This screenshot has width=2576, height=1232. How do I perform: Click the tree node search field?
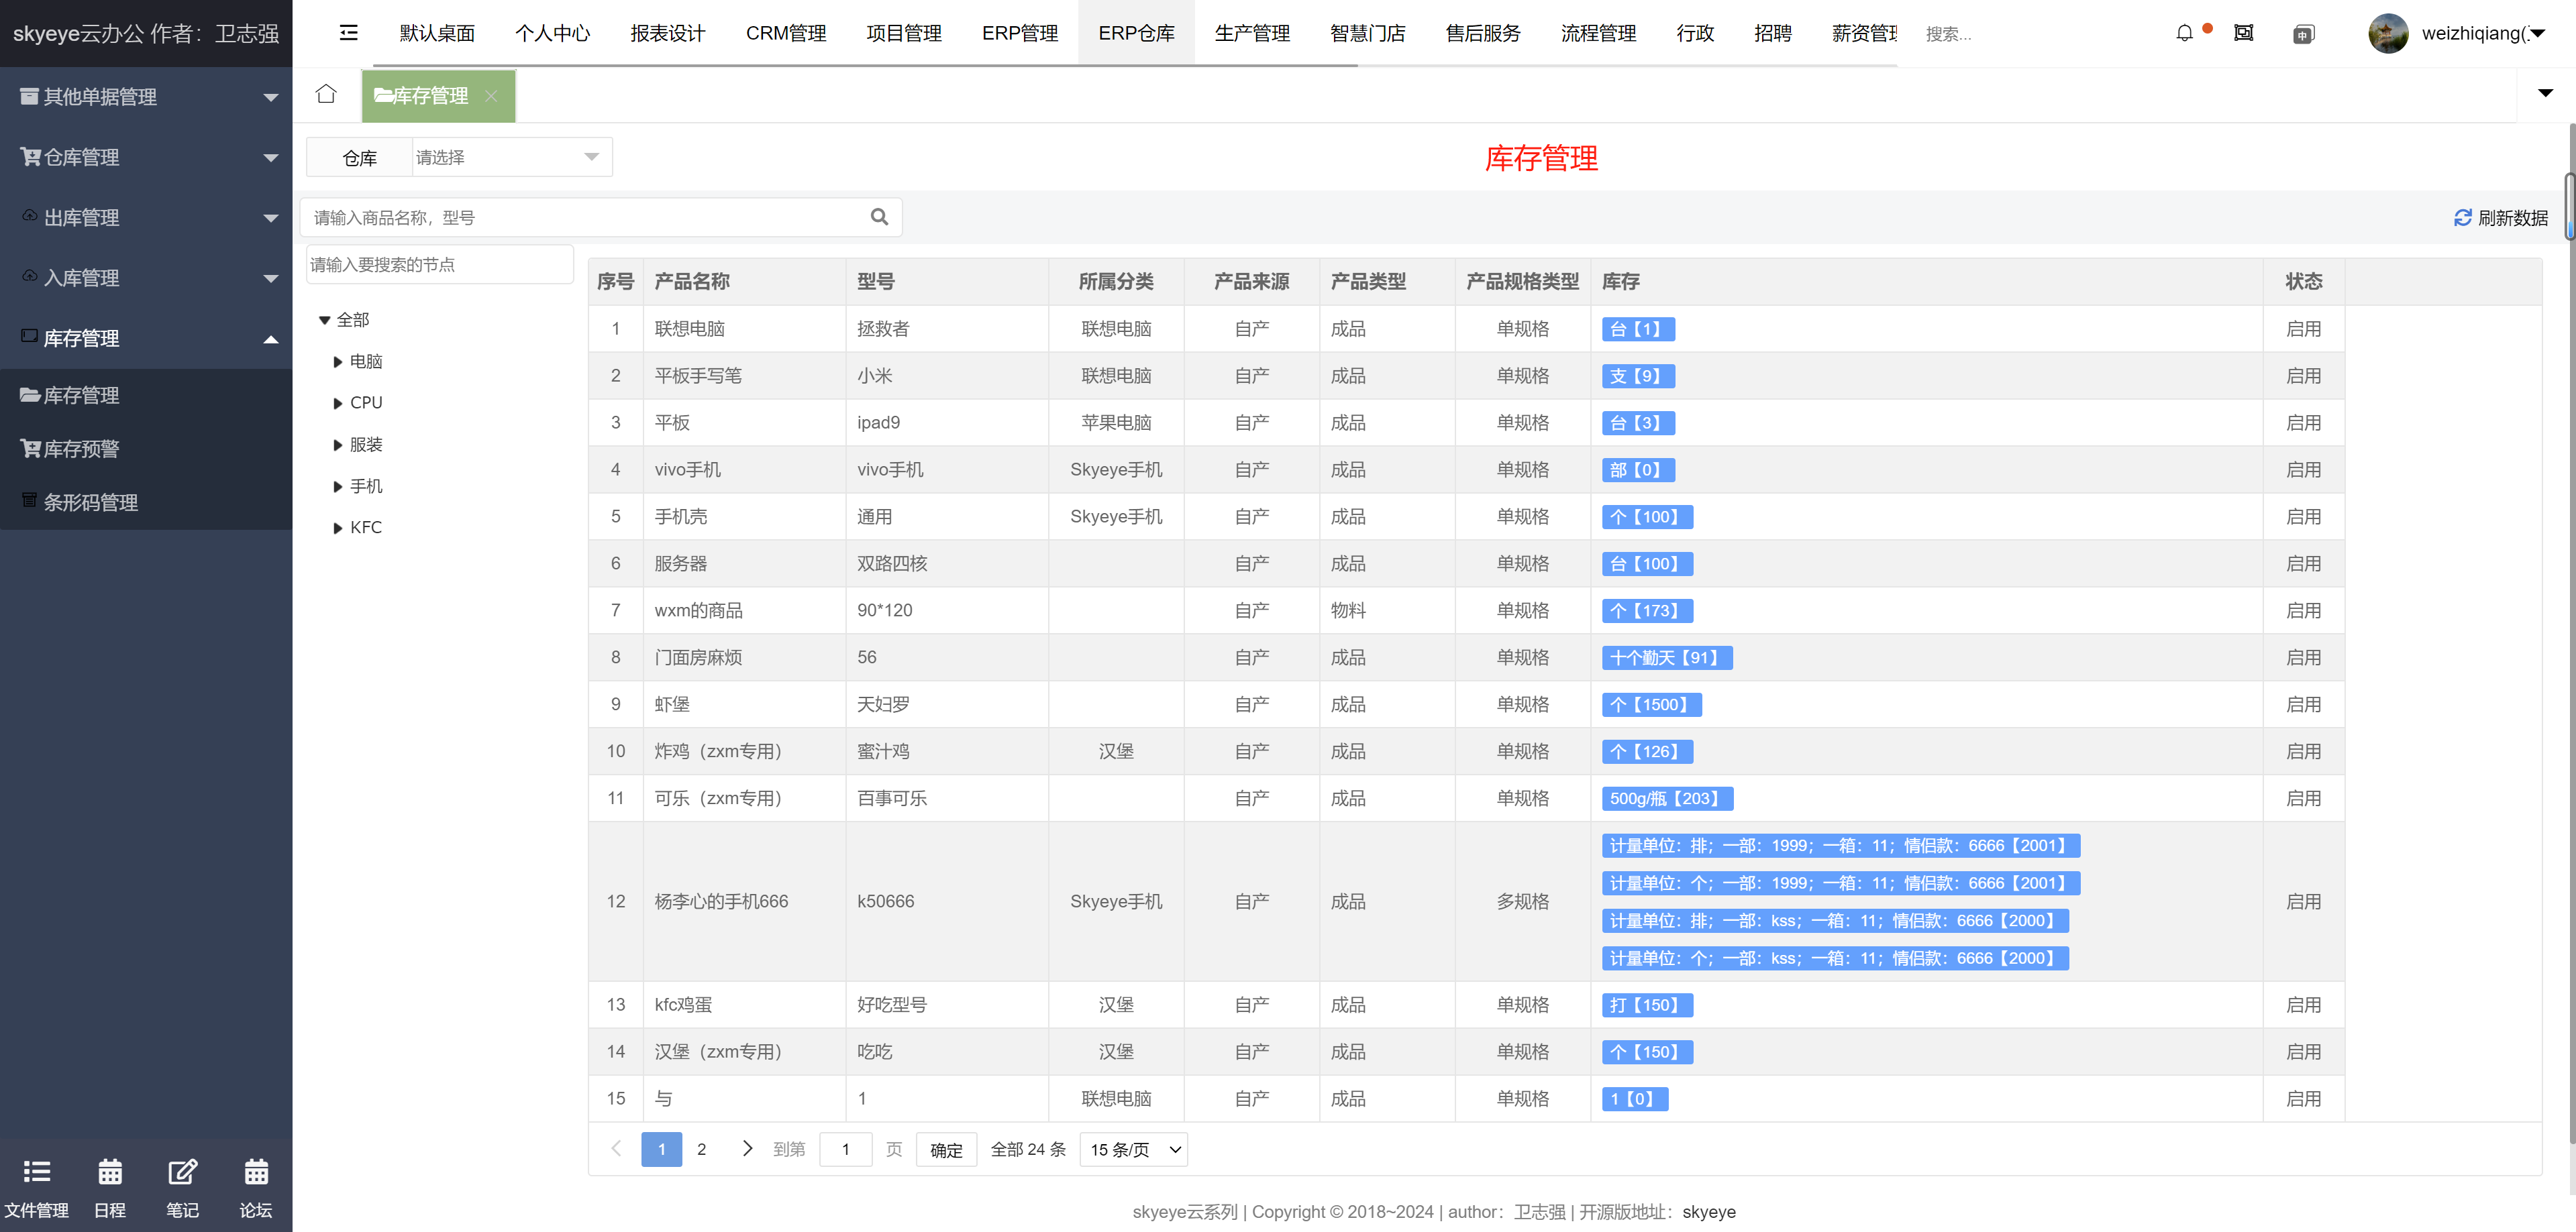pos(439,265)
